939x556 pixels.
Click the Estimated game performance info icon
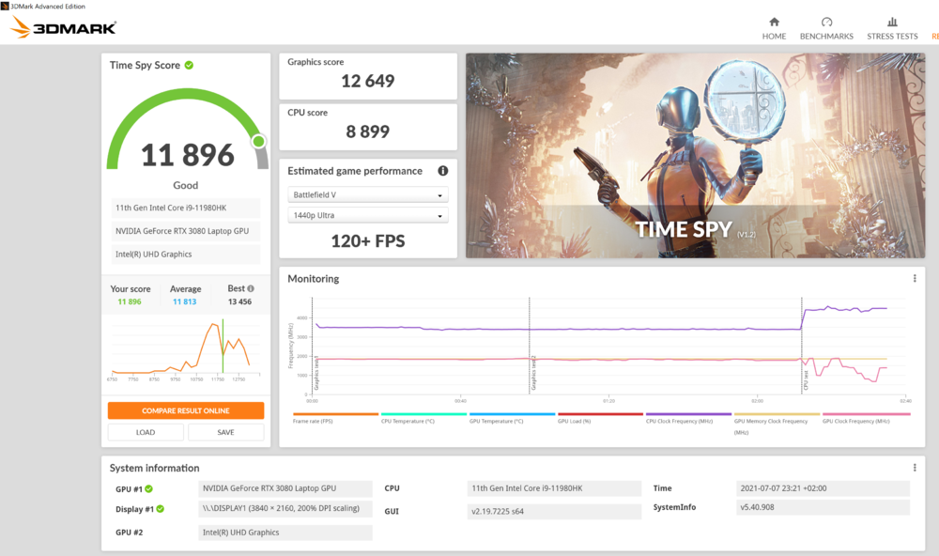[442, 171]
